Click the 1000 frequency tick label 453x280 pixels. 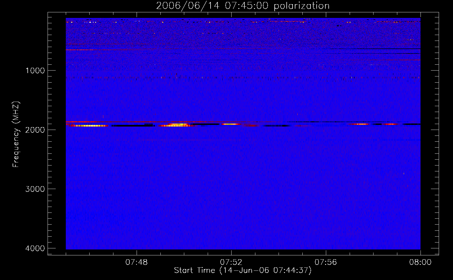click(x=35, y=71)
